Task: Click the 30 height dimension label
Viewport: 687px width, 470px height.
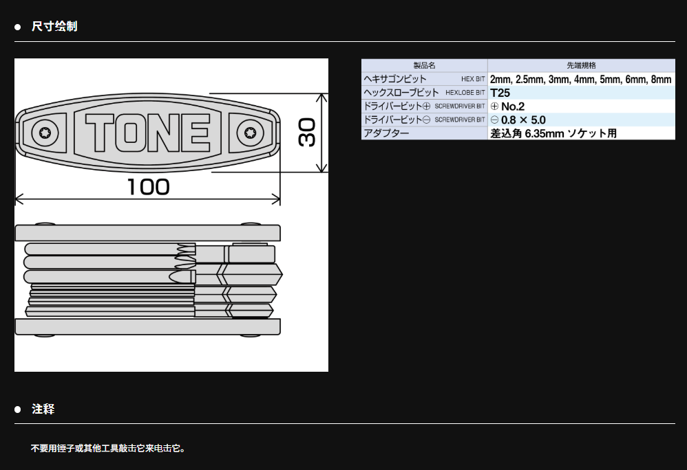Action: tap(307, 132)
